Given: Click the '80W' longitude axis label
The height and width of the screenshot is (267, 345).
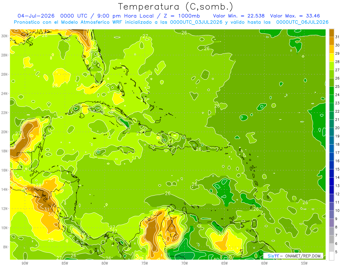Looking at the screenshot, I should [x=105, y=264].
